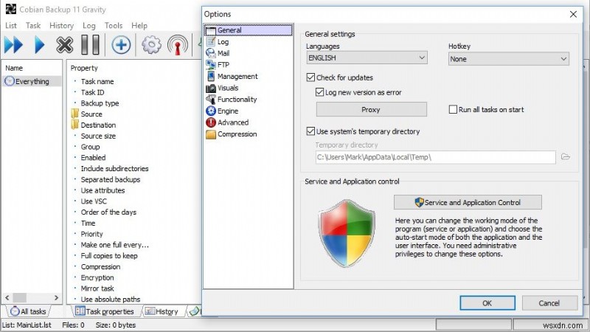Click the Full copies to keep property
Screen dimensions: 590x332
coord(109,255)
